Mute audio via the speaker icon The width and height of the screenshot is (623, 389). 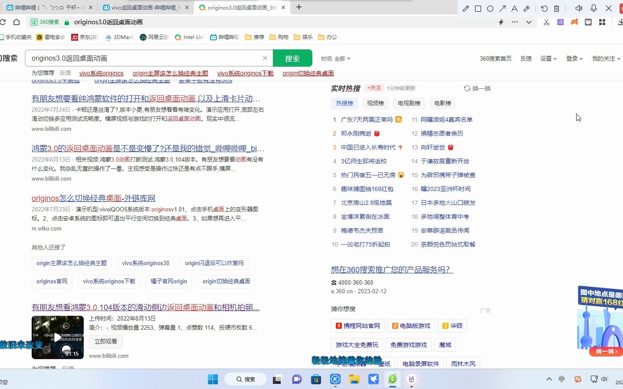pos(579,7)
